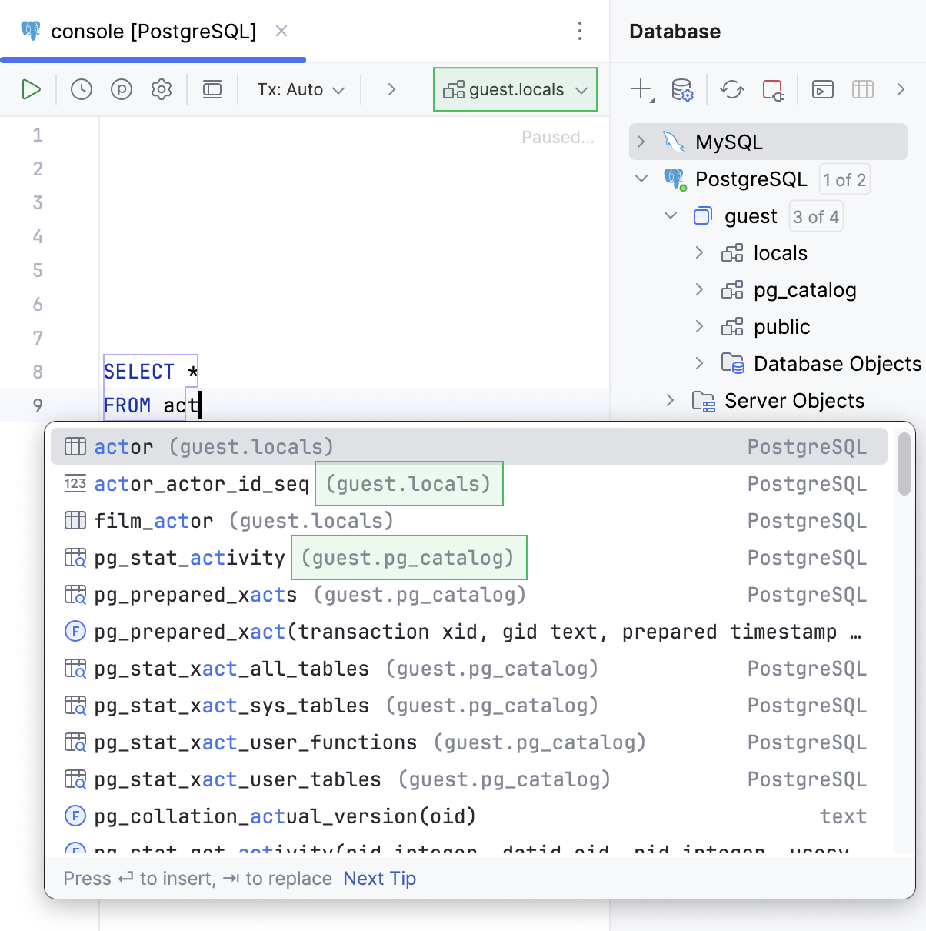The width and height of the screenshot is (926, 931).
Task: Open the Tx: Auto transaction mode dropdown
Action: (x=299, y=89)
